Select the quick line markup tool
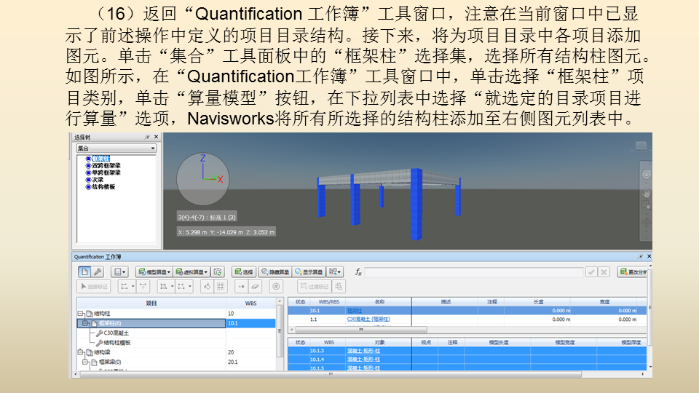699x393 pixels. tap(143, 287)
